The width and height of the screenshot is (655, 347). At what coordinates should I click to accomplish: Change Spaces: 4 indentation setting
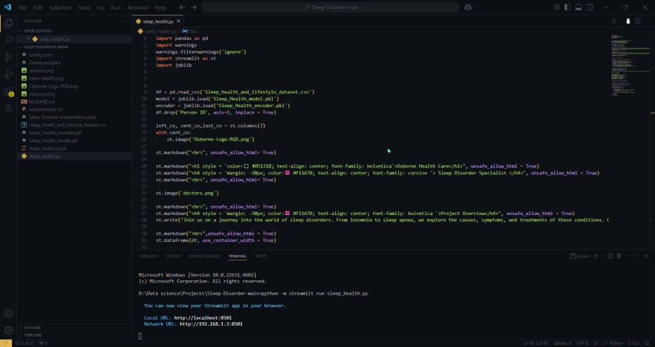click(562, 343)
